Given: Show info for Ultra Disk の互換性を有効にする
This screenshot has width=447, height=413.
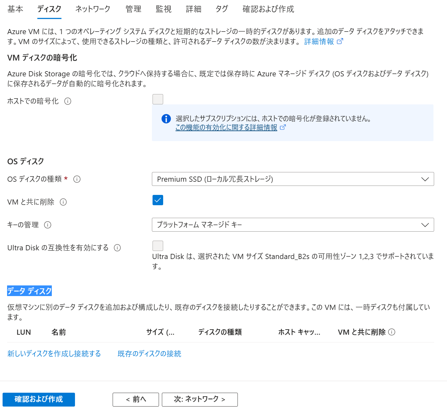Looking at the screenshot, I should click(x=117, y=248).
